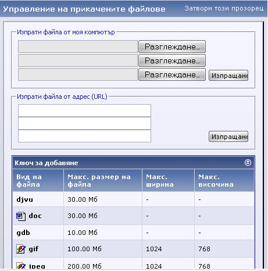Click the '100.00 Мб' size value
The image size is (268, 271).
click(x=84, y=249)
